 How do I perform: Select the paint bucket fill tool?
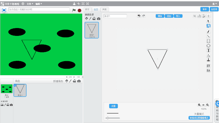pos(208,56)
